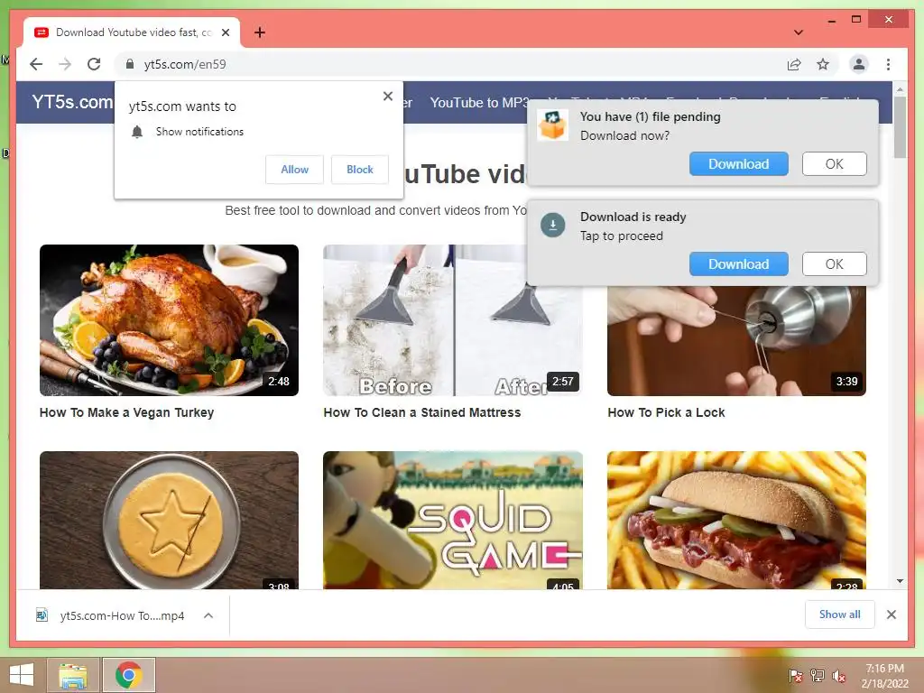Click the round download arrow icon

coord(553,225)
